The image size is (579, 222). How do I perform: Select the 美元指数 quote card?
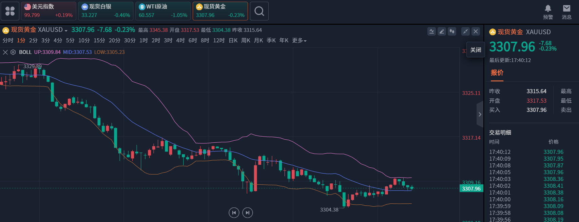click(x=49, y=11)
